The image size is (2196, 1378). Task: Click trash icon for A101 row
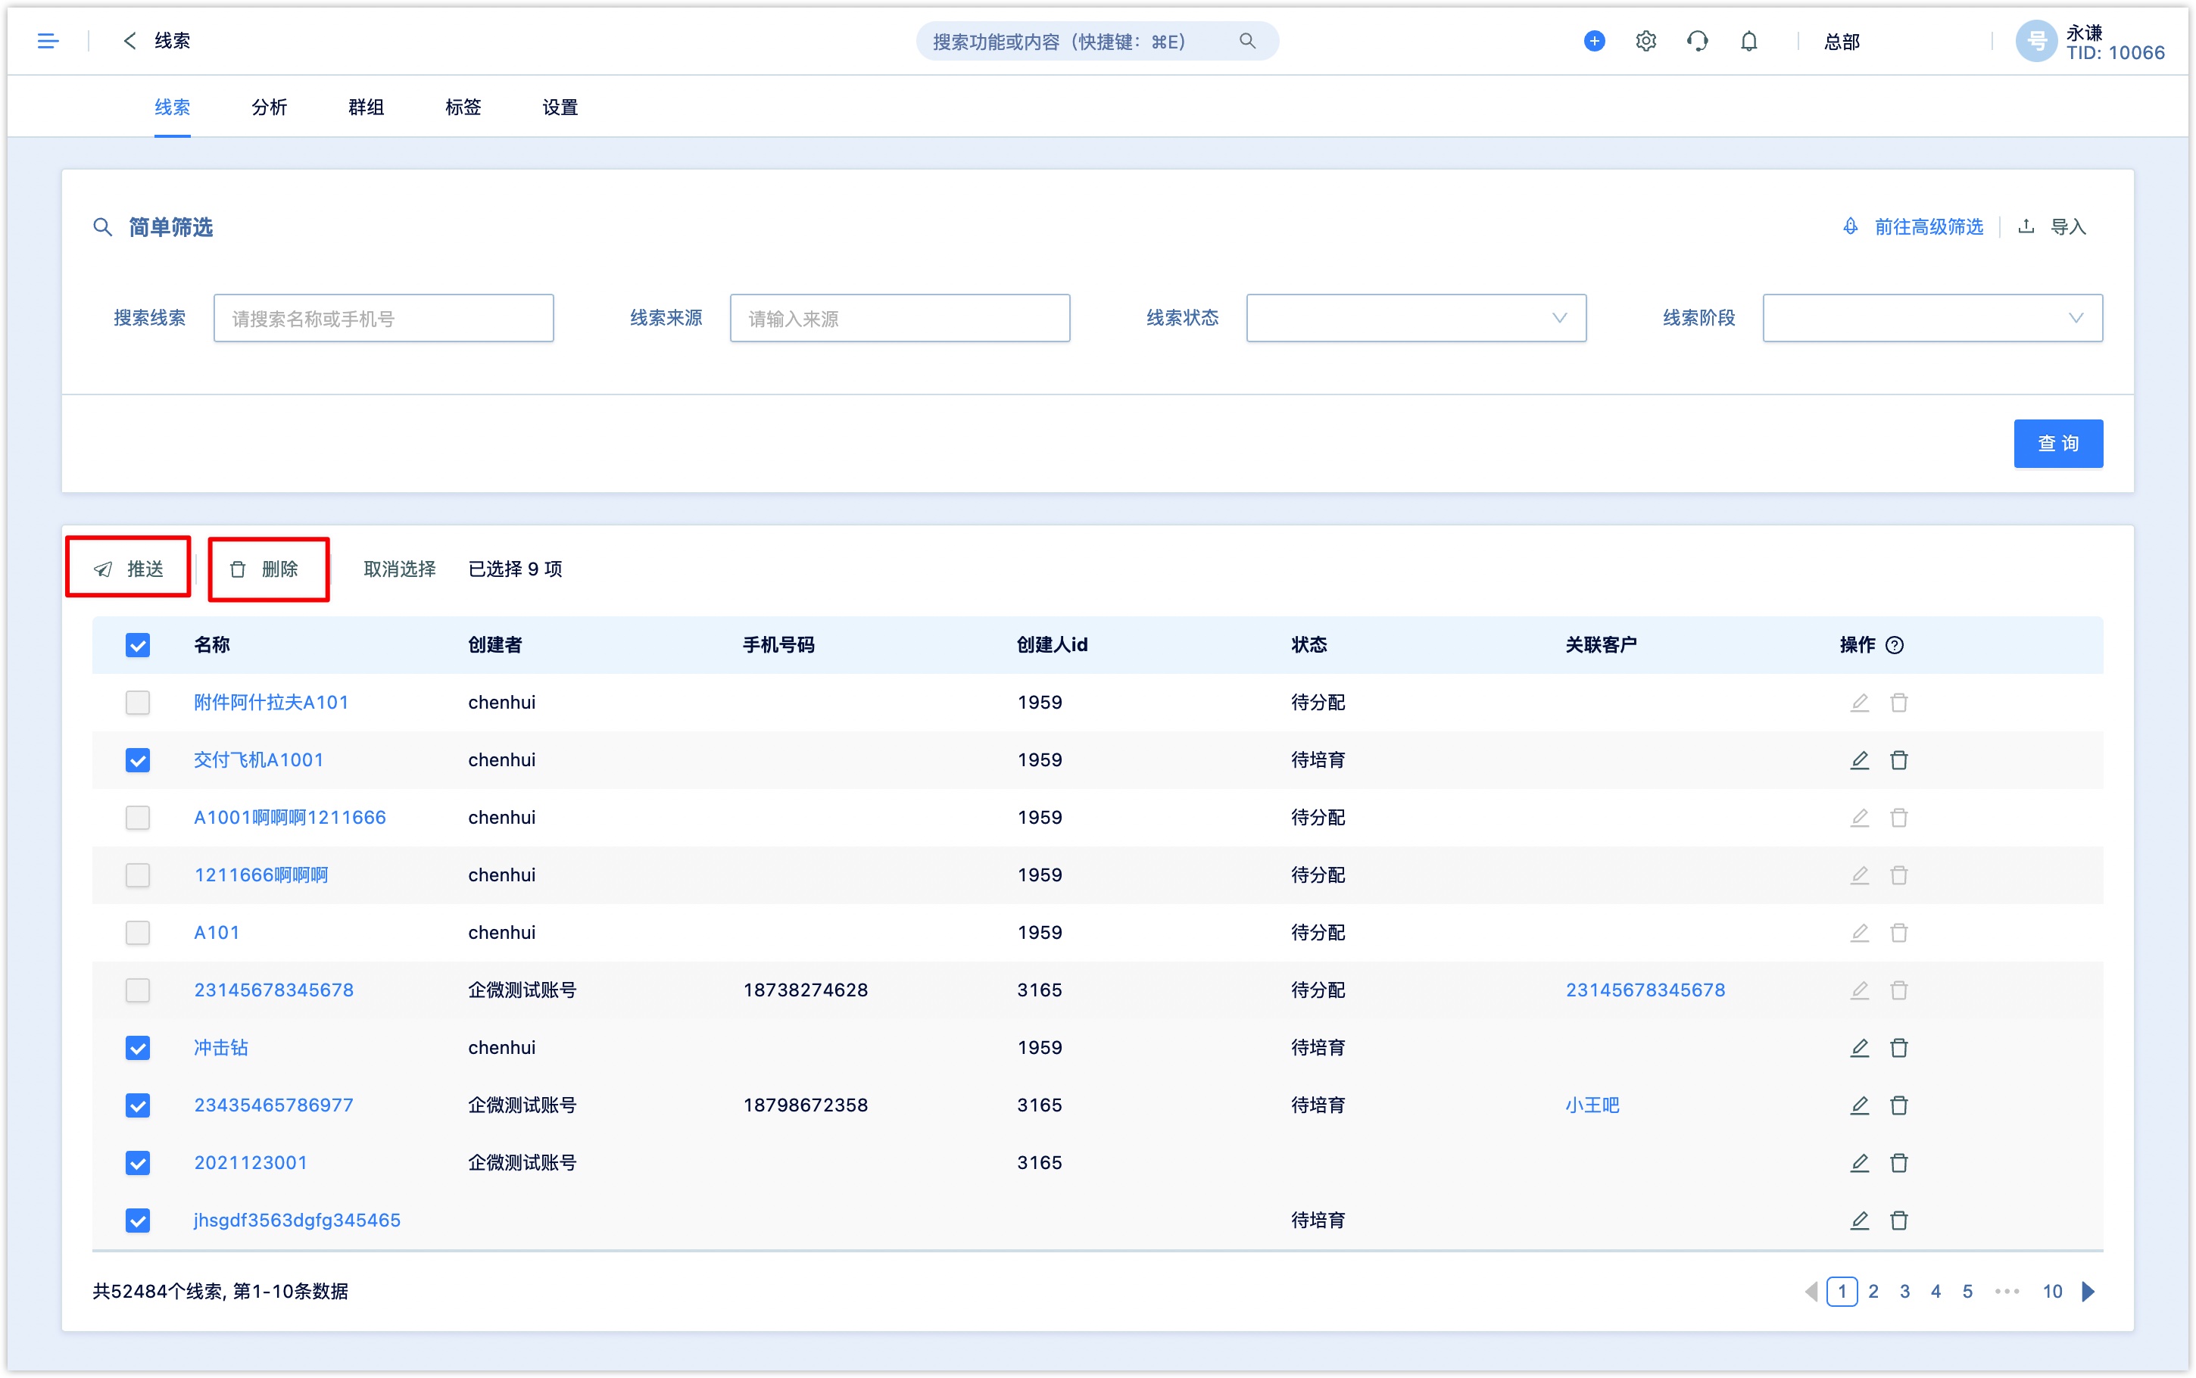pos(1898,932)
